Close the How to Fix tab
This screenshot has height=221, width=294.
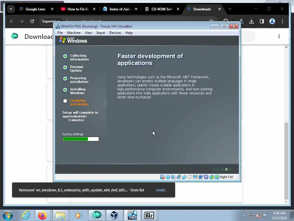click(x=94, y=9)
